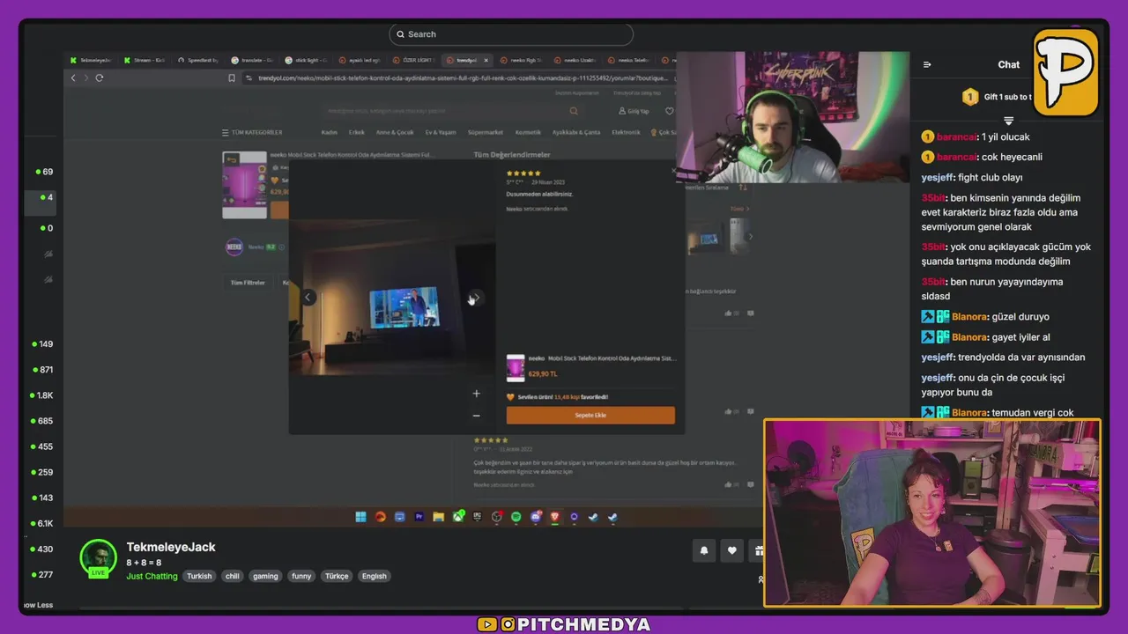Go to previous review photo in popup
The image size is (1128, 634).
pos(308,298)
